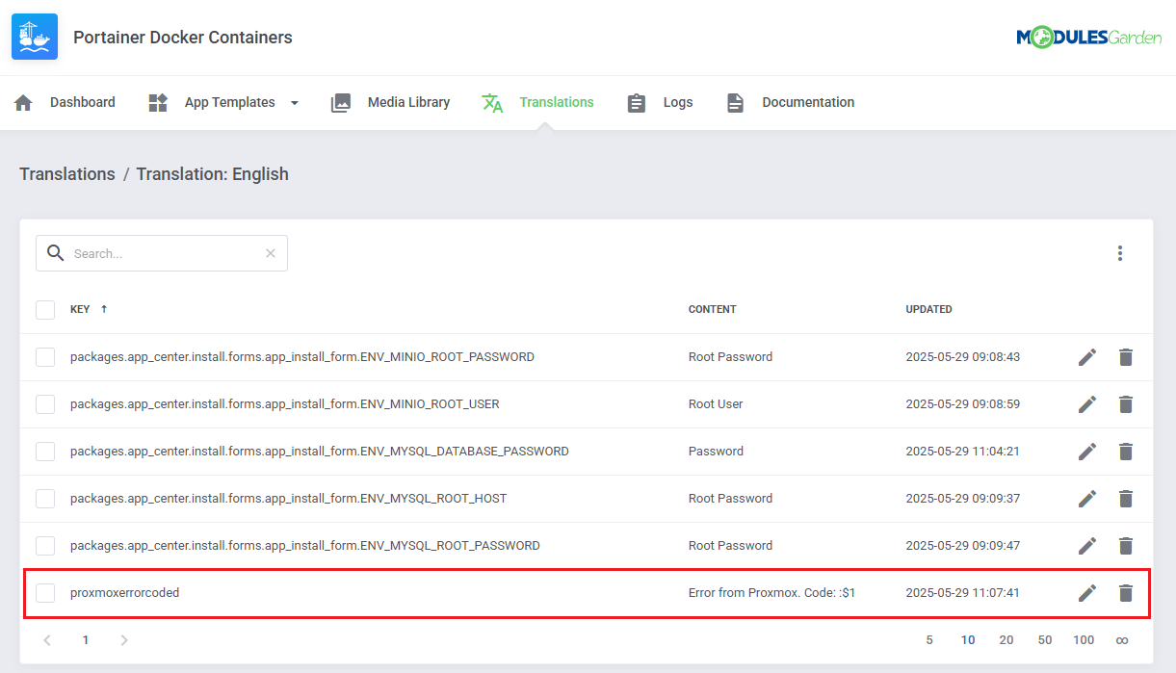This screenshot has width=1176, height=673.
Task: Toggle the select-all checkbox in header
Action: (x=45, y=310)
